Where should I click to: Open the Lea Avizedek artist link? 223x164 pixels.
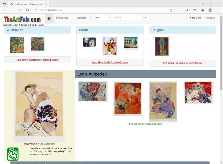[x=47, y=144]
